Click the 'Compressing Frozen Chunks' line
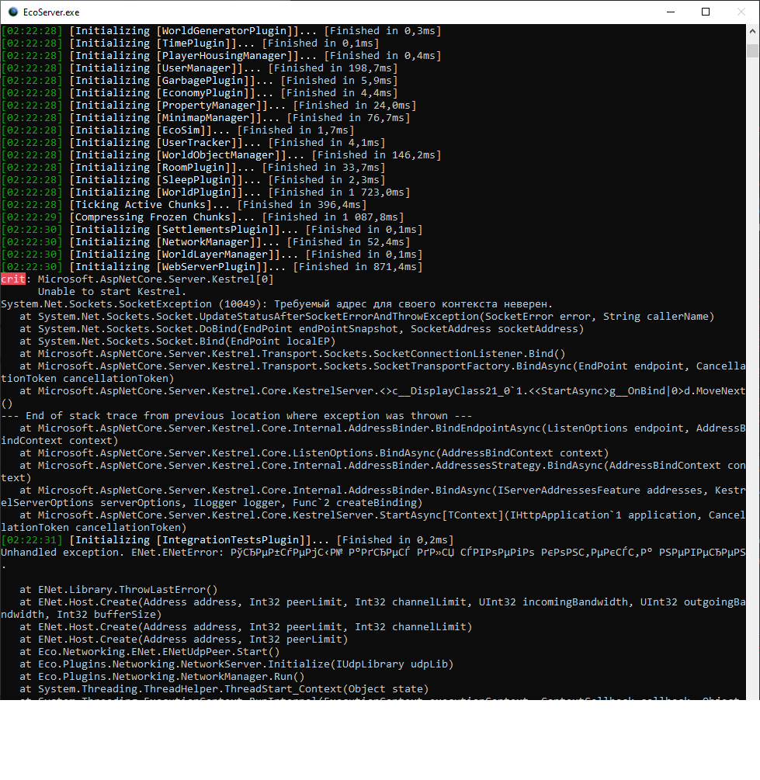The image size is (760, 780). (x=203, y=217)
